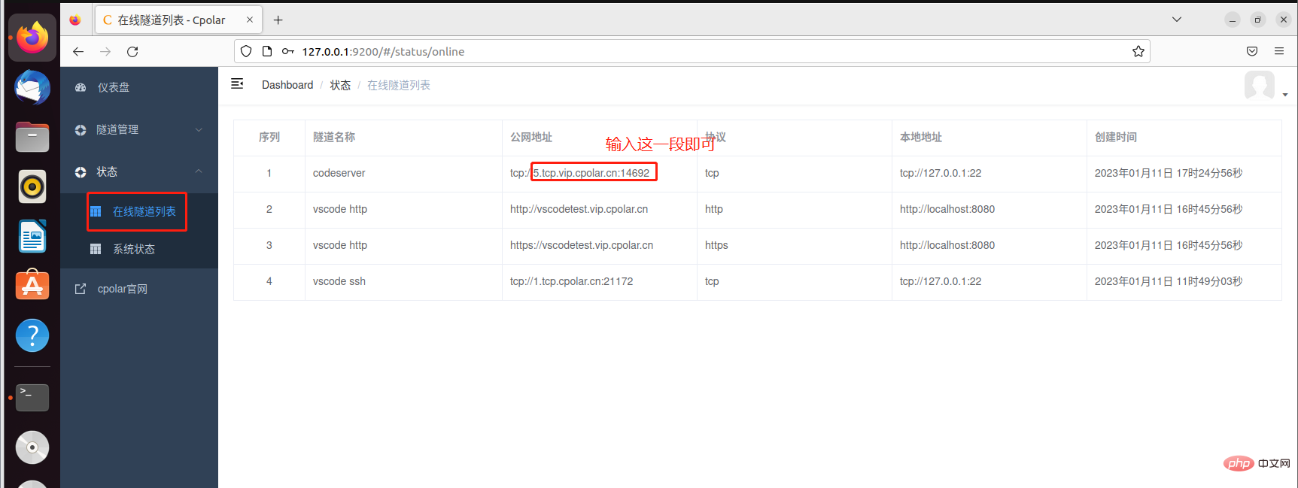The height and width of the screenshot is (488, 1298).
Task: Bookmark this page with the star icon
Action: 1138,51
